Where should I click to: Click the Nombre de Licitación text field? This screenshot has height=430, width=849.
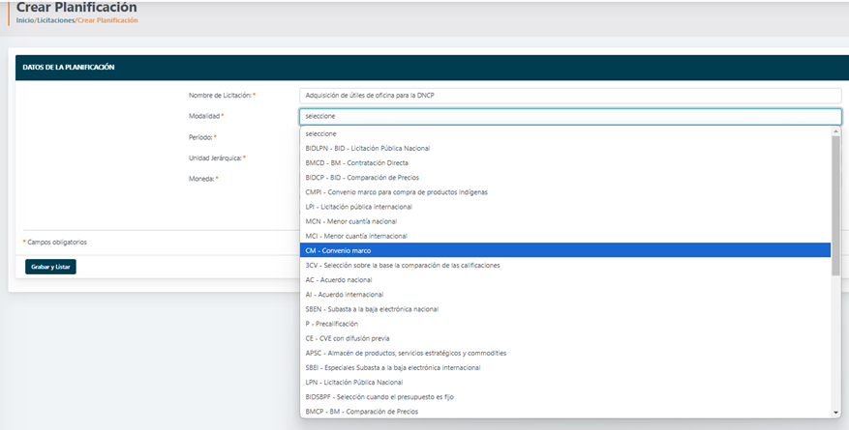point(570,96)
